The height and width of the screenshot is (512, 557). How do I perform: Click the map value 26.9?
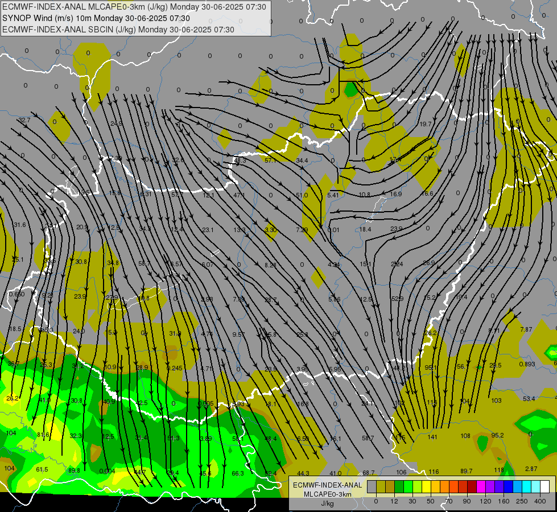[429, 263]
